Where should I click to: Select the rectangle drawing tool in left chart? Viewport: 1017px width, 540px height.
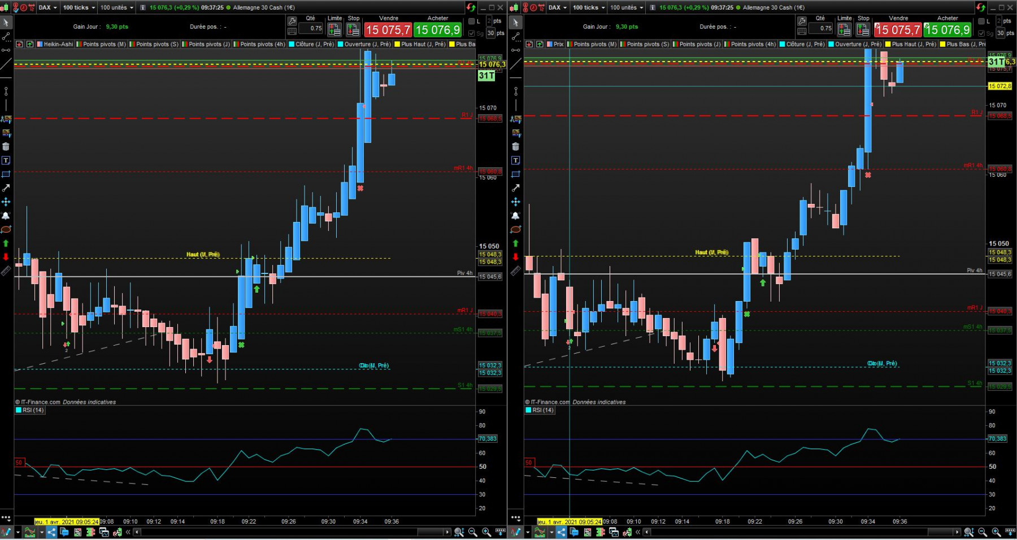coord(6,174)
